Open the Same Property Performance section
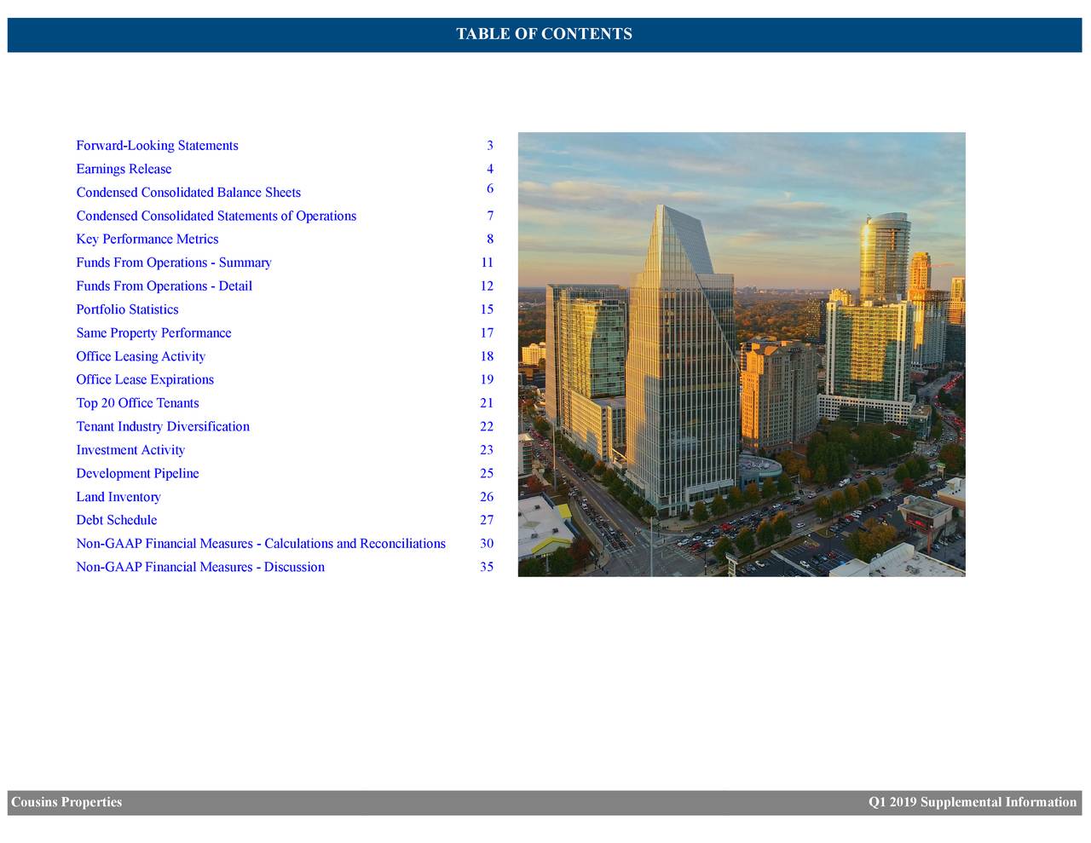Screen dimensions: 1091x843 (153, 332)
